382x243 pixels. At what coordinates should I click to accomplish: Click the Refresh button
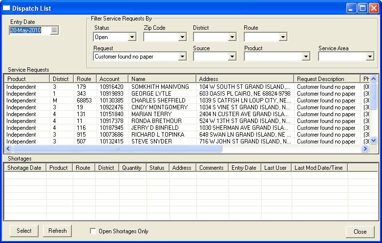click(x=57, y=231)
